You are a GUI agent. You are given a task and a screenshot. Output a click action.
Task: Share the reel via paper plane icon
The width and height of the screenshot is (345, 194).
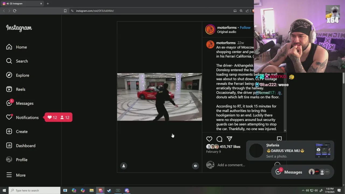coord(229,139)
